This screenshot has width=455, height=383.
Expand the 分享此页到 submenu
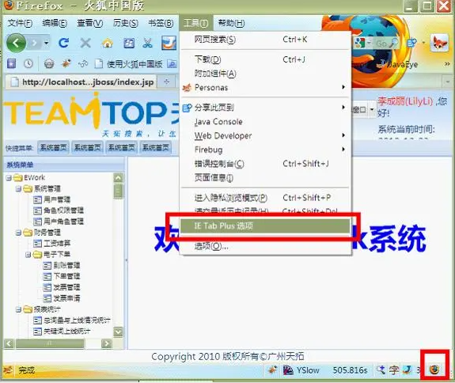click(265, 108)
